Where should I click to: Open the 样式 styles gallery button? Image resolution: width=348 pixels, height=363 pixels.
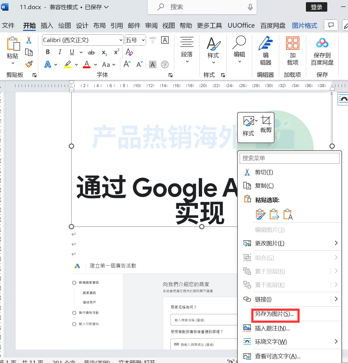213,50
